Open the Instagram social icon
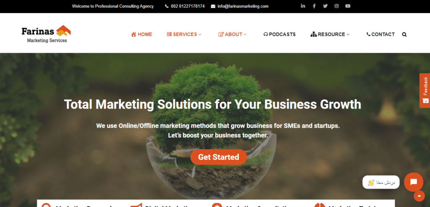Image resolution: width=430 pixels, height=207 pixels. [336, 6]
